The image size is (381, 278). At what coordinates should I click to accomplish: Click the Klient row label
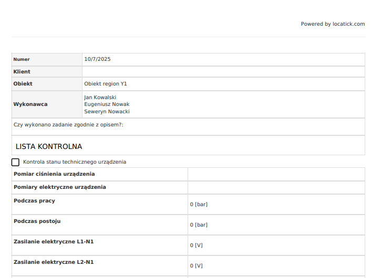pyautogui.click(x=22, y=71)
